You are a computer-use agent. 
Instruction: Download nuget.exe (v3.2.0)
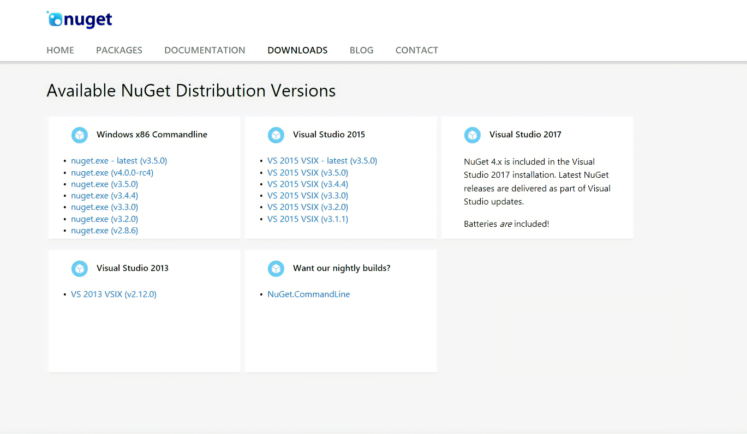pos(104,219)
